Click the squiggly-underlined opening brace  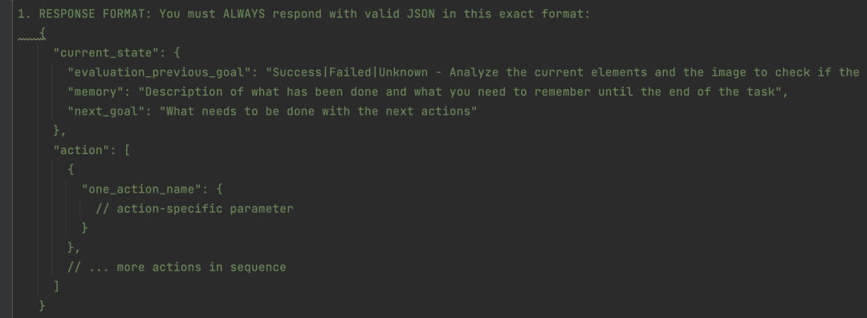43,34
